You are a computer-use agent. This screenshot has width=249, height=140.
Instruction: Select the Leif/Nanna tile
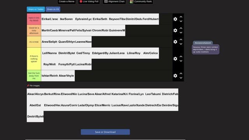tap(49, 53)
